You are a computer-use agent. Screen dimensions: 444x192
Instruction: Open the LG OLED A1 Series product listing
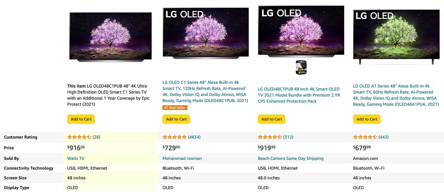pyautogui.click(x=395, y=95)
